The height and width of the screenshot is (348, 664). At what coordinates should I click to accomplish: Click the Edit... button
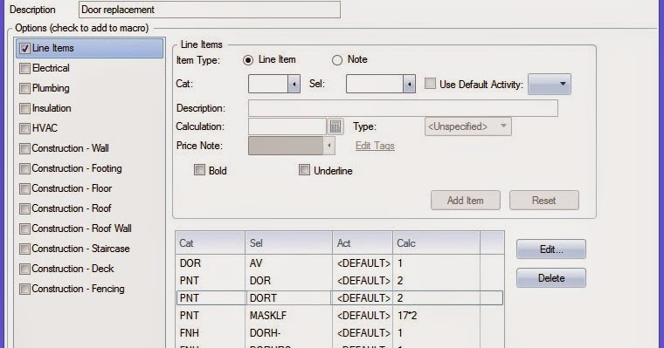[x=551, y=249]
